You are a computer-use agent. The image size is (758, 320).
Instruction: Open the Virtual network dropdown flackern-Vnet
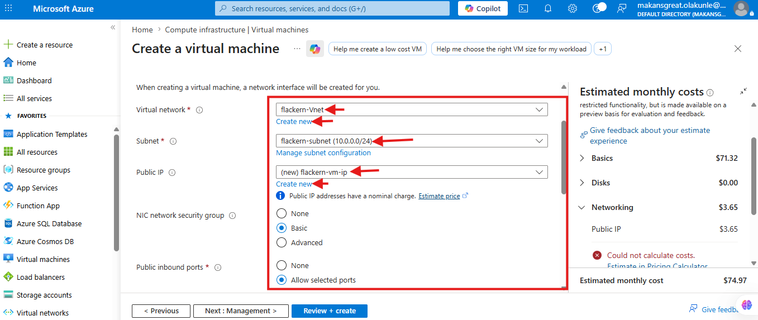(x=412, y=109)
